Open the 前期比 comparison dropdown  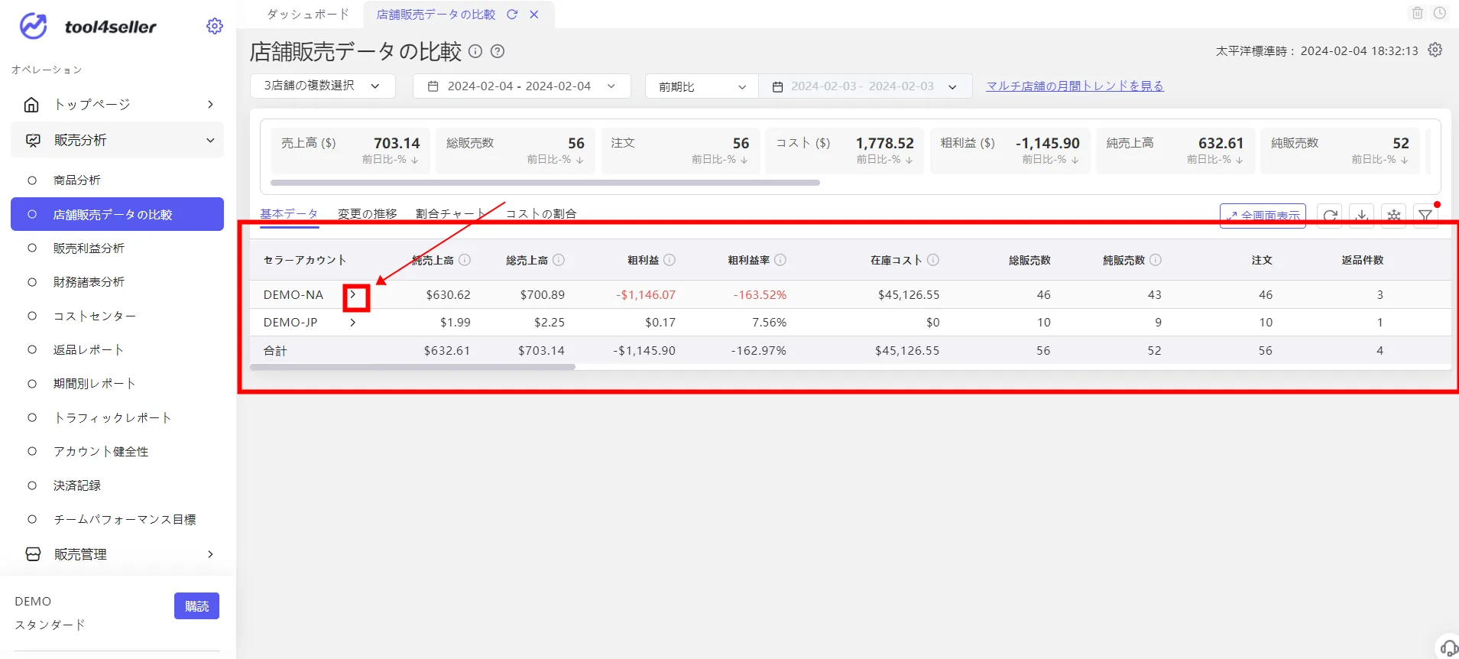[702, 86]
